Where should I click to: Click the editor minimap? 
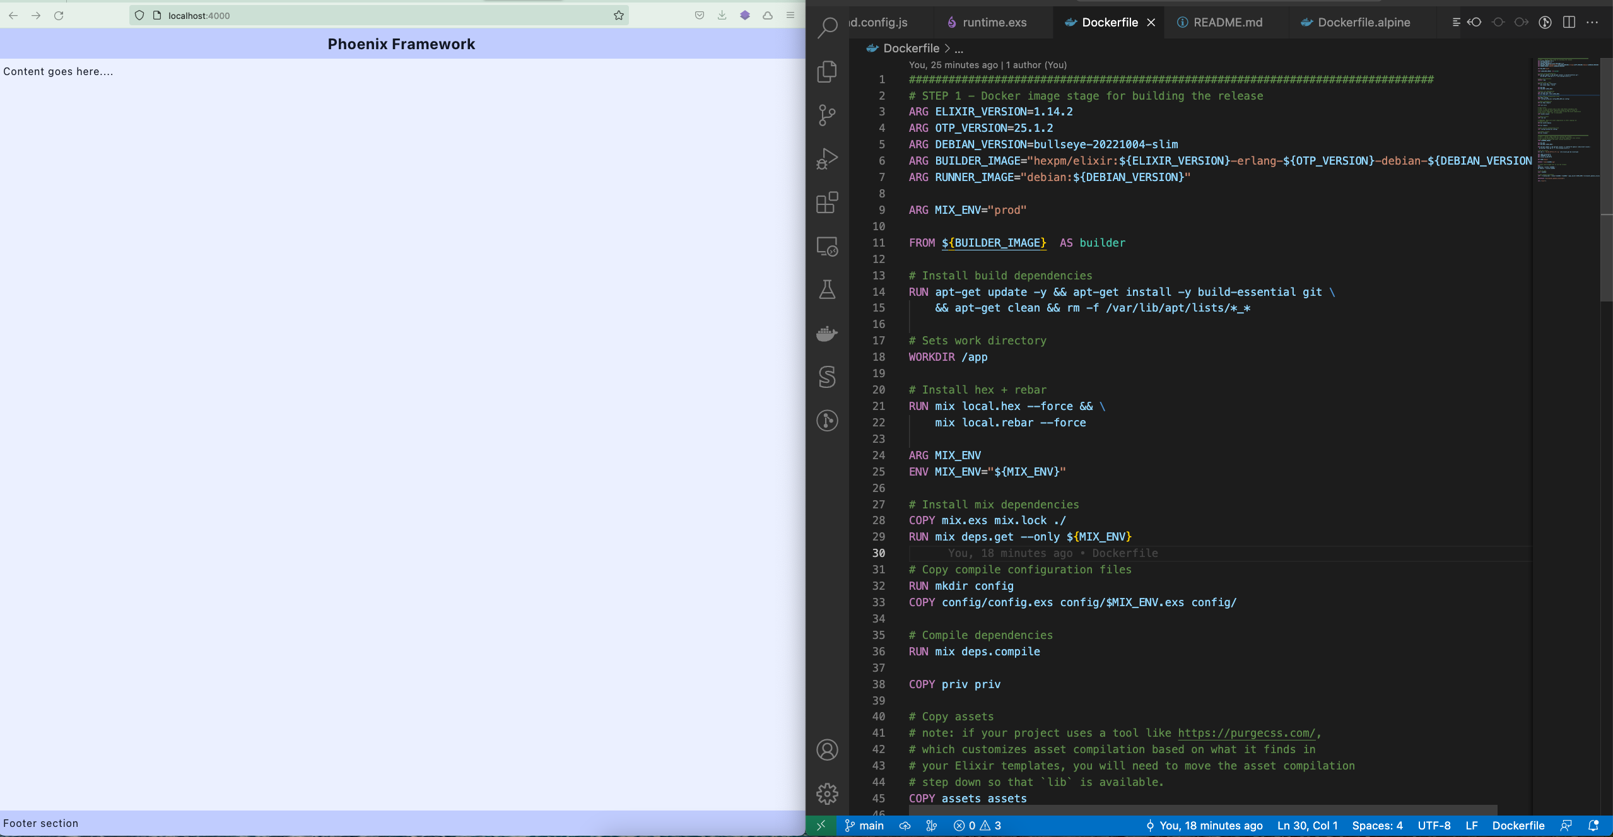1567,120
